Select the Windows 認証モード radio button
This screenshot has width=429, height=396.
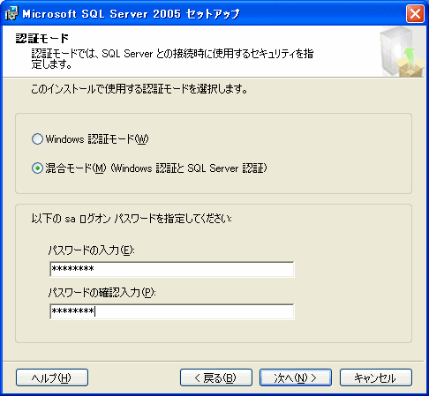pos(37,139)
